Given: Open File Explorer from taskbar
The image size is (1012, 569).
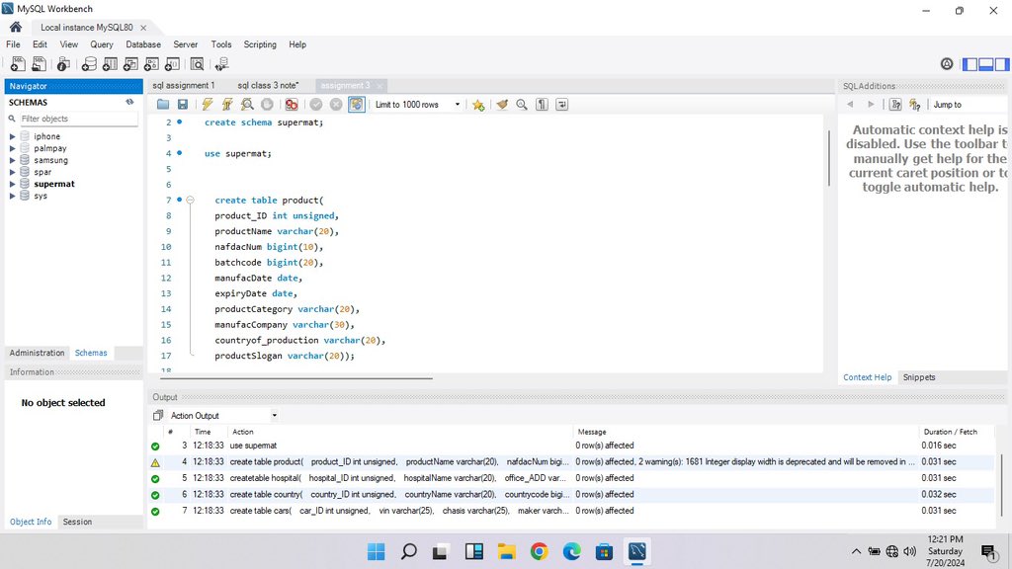Looking at the screenshot, I should (506, 551).
